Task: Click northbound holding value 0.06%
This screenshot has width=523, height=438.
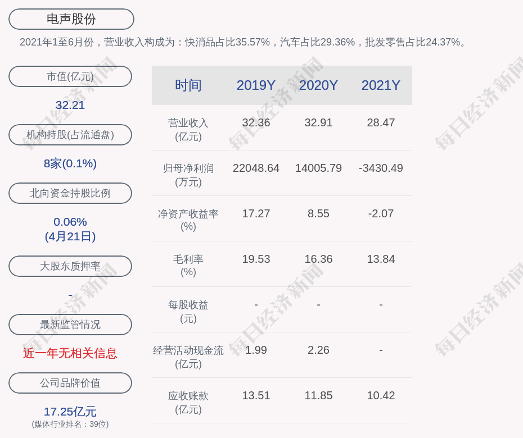Action: pos(70,222)
